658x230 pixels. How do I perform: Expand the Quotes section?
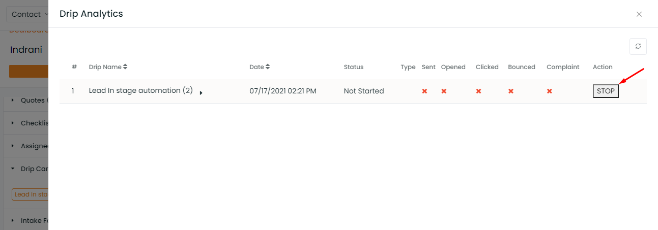tap(30, 100)
